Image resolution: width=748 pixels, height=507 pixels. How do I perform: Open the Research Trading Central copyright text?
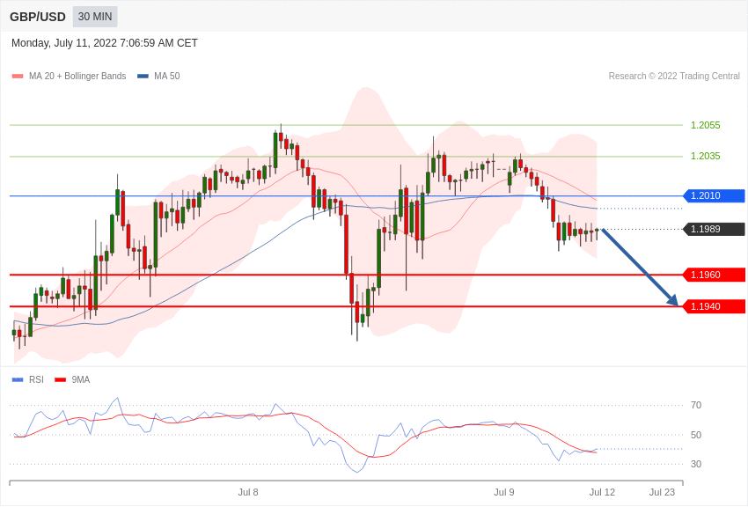(x=674, y=77)
